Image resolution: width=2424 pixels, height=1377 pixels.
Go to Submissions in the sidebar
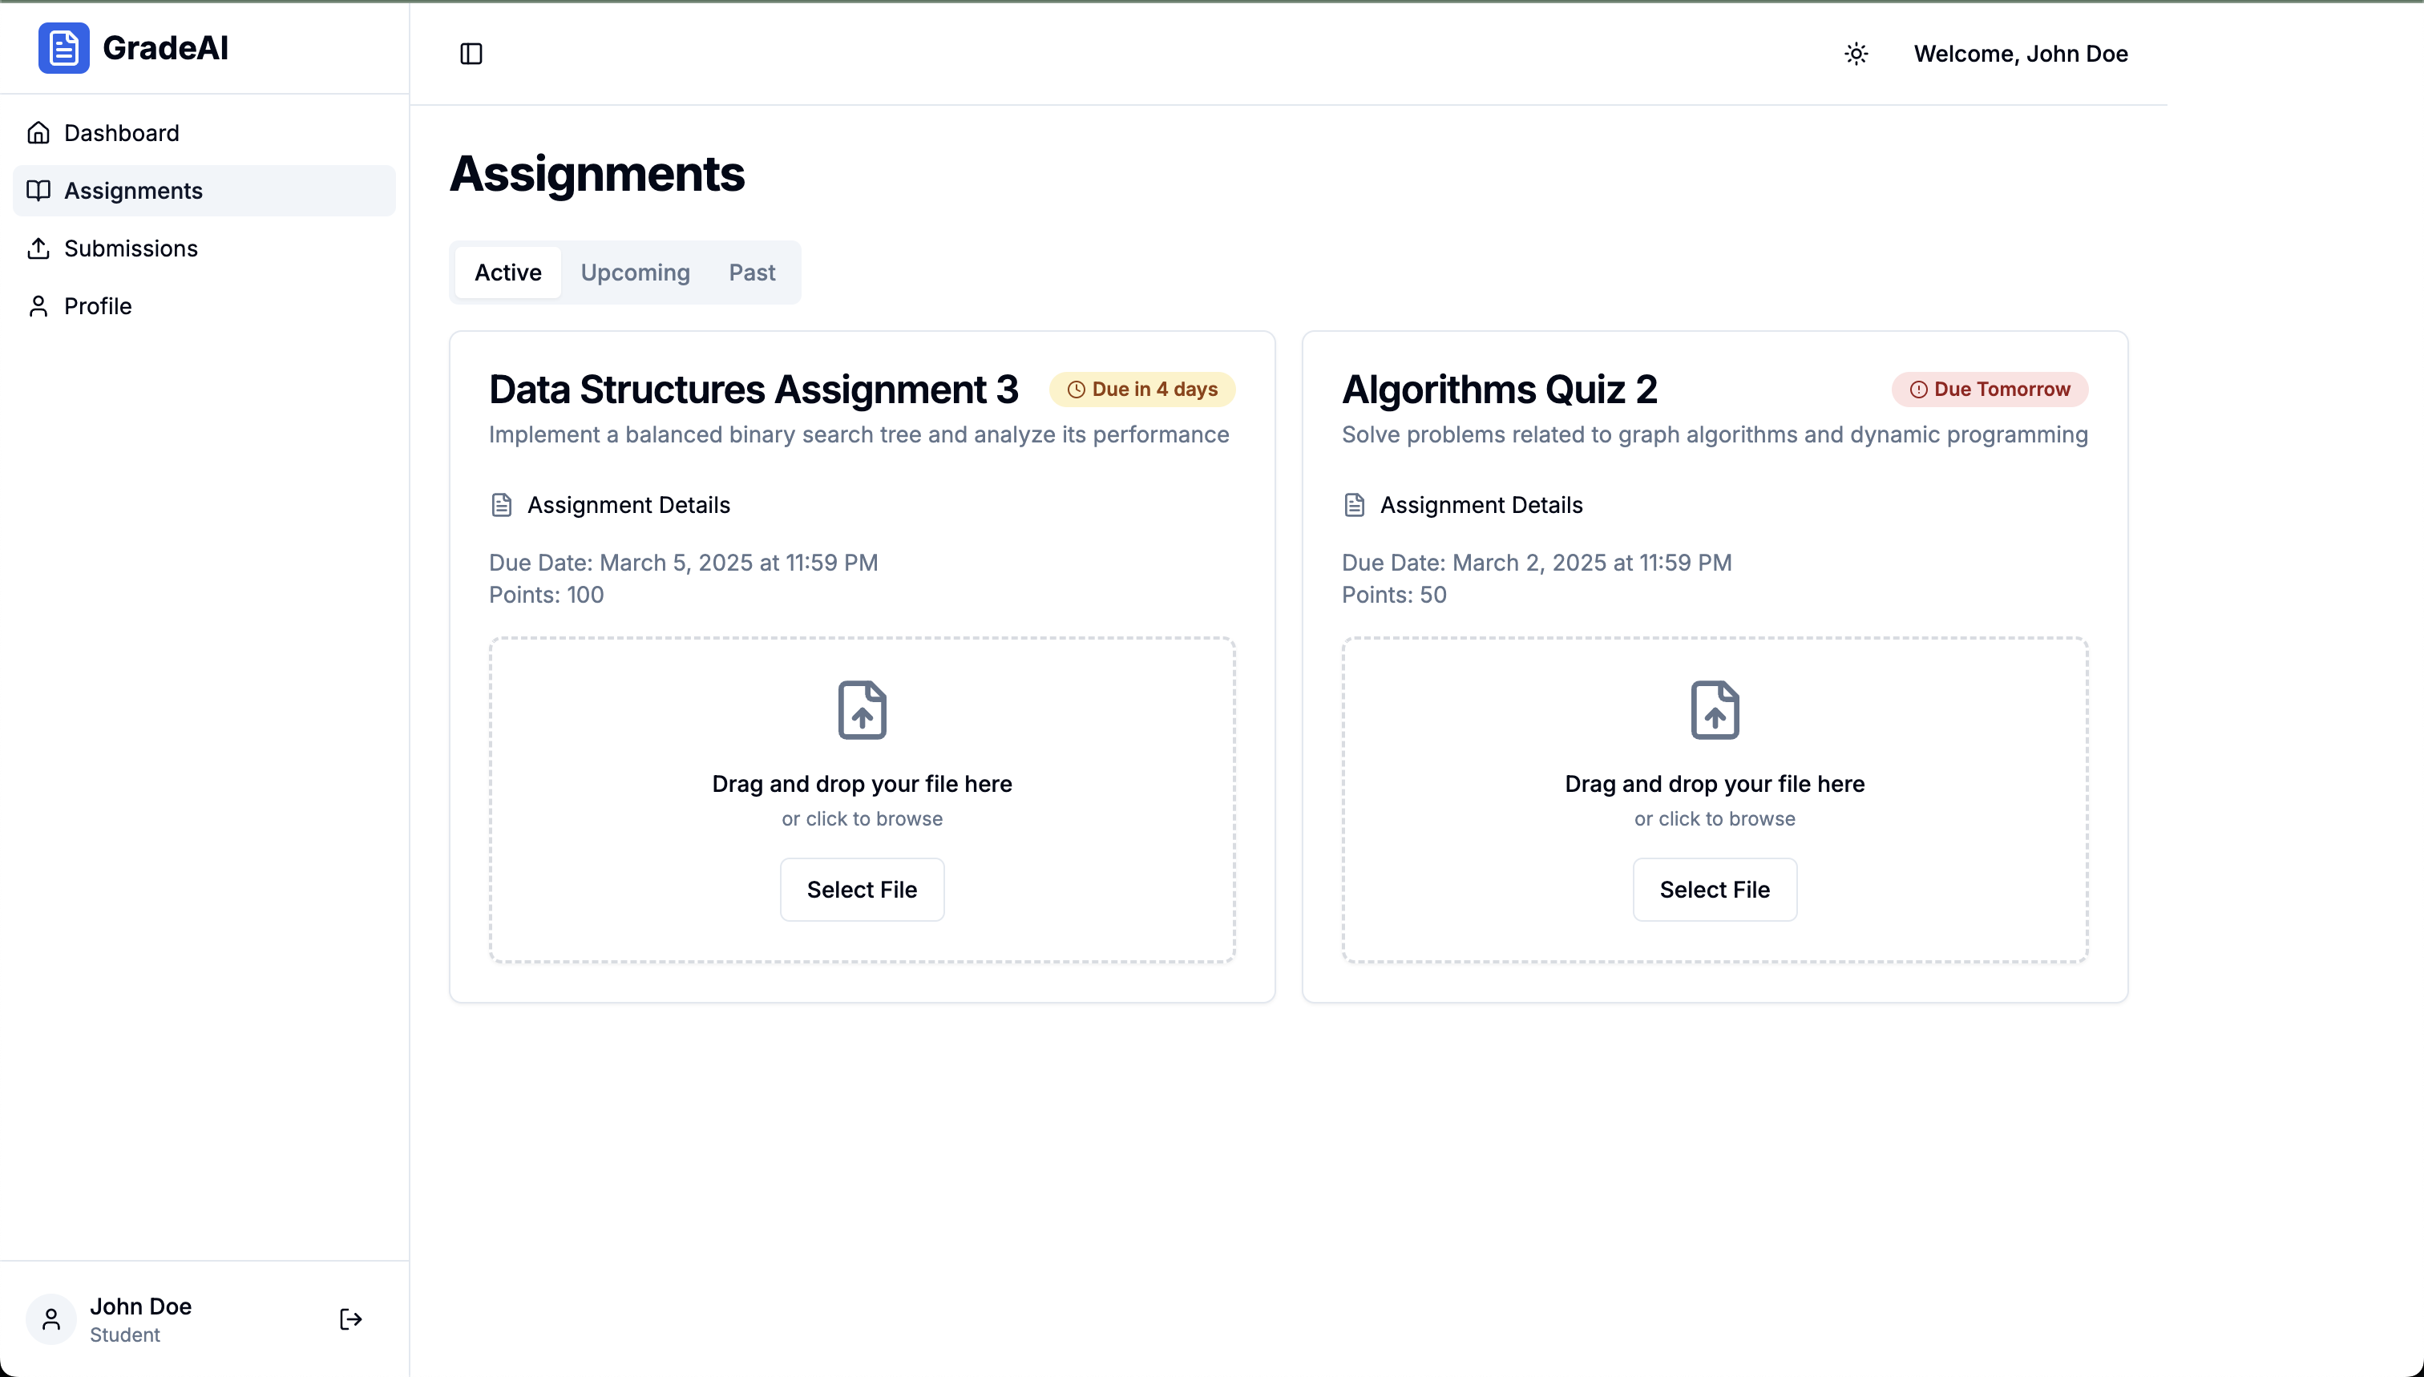[x=131, y=248]
